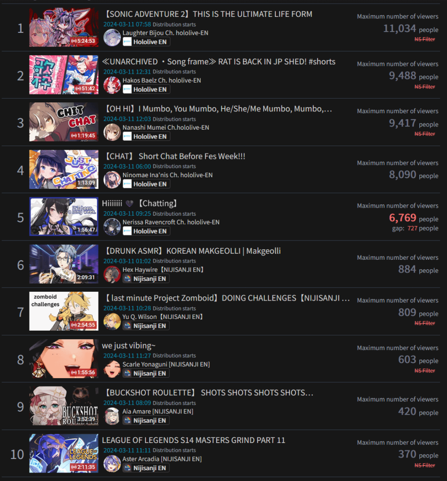
Task: Click Scarle Yonaguni avatar icon
Action: tap(112, 369)
